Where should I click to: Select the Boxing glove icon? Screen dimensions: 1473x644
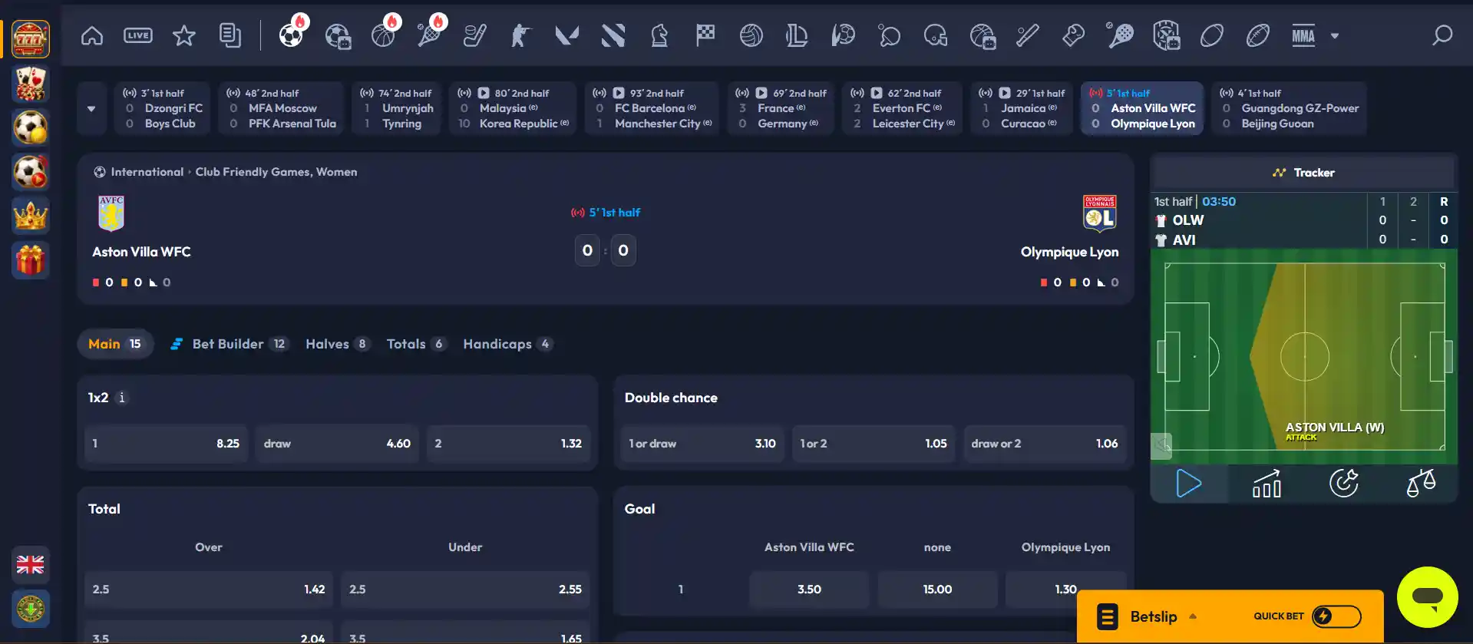pyautogui.click(x=1074, y=35)
